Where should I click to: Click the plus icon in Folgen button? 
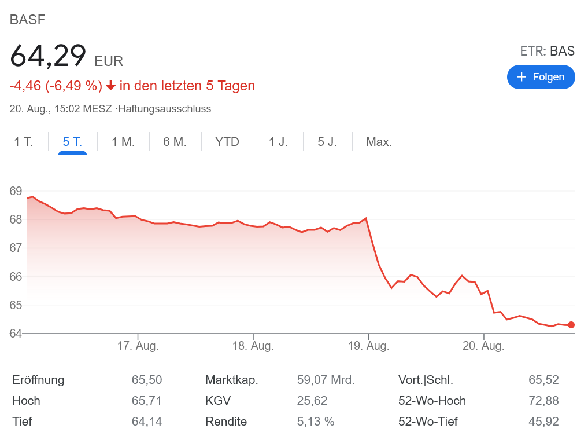[522, 77]
